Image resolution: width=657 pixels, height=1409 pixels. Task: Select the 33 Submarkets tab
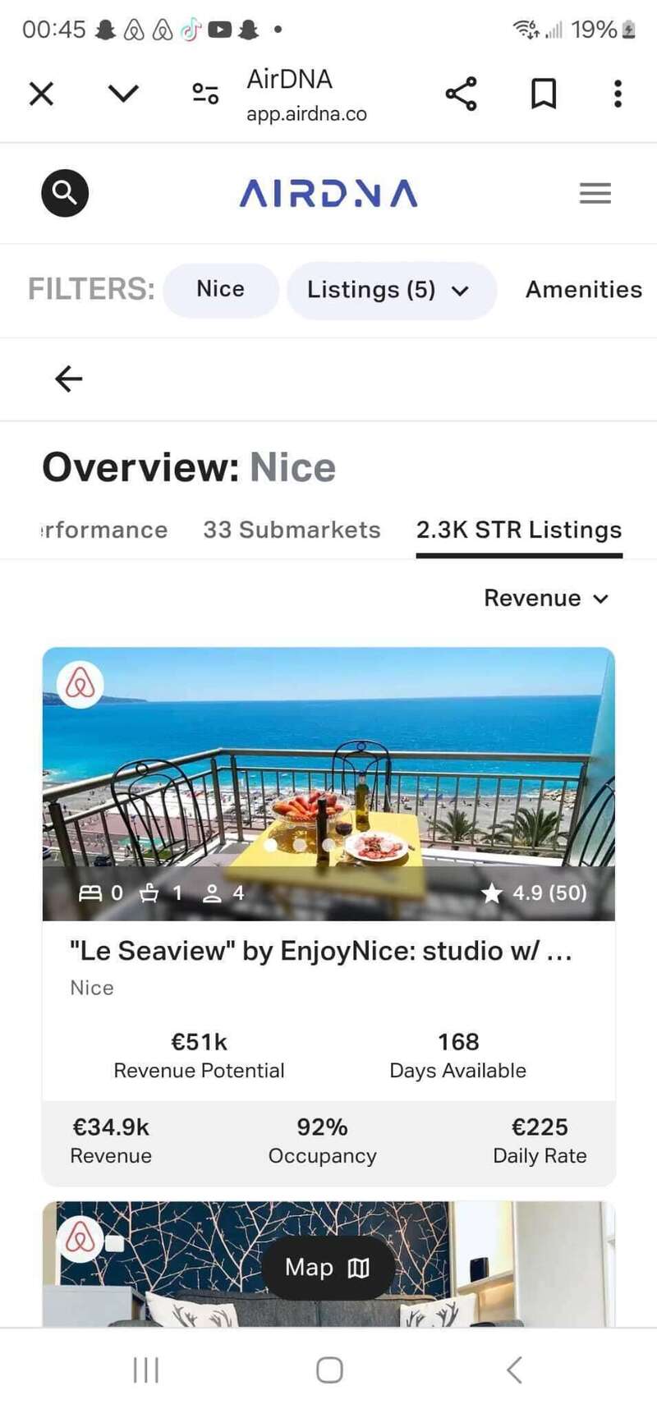tap(292, 530)
